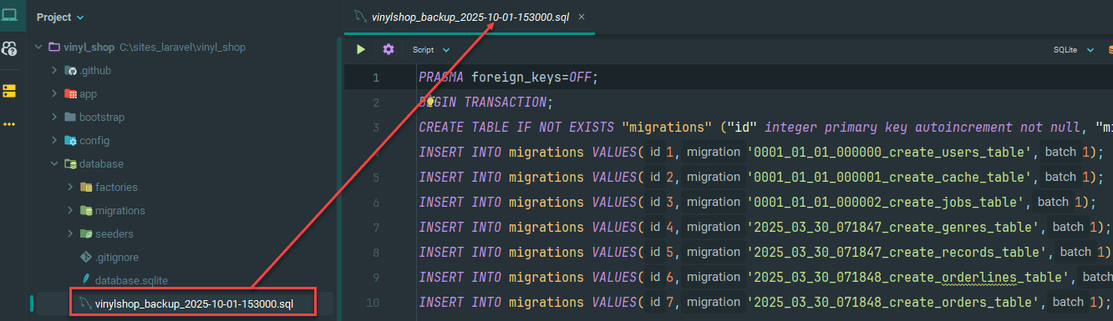Screen dimensions: 1113x321
Task: Select vinylshop_backup_2025-10-01-153000.sql in project tree
Action: (194, 303)
